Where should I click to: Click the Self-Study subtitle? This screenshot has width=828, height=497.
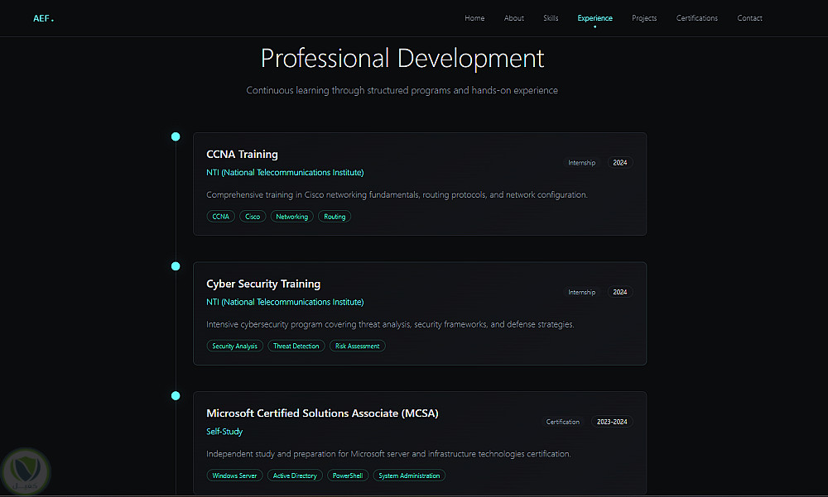click(224, 432)
